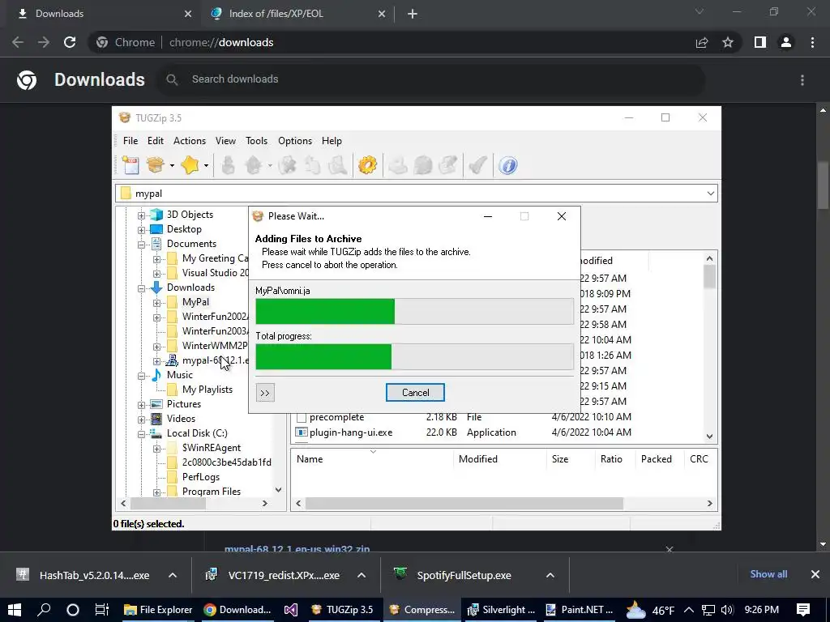Collapse the Documents tree node
The height and width of the screenshot is (622, 830).
[x=141, y=245]
